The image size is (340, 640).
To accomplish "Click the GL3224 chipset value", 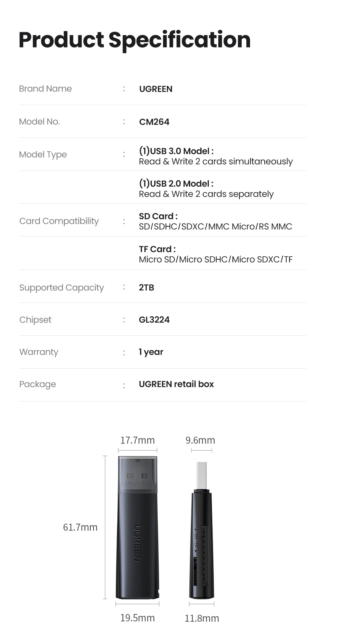I will pos(154,320).
